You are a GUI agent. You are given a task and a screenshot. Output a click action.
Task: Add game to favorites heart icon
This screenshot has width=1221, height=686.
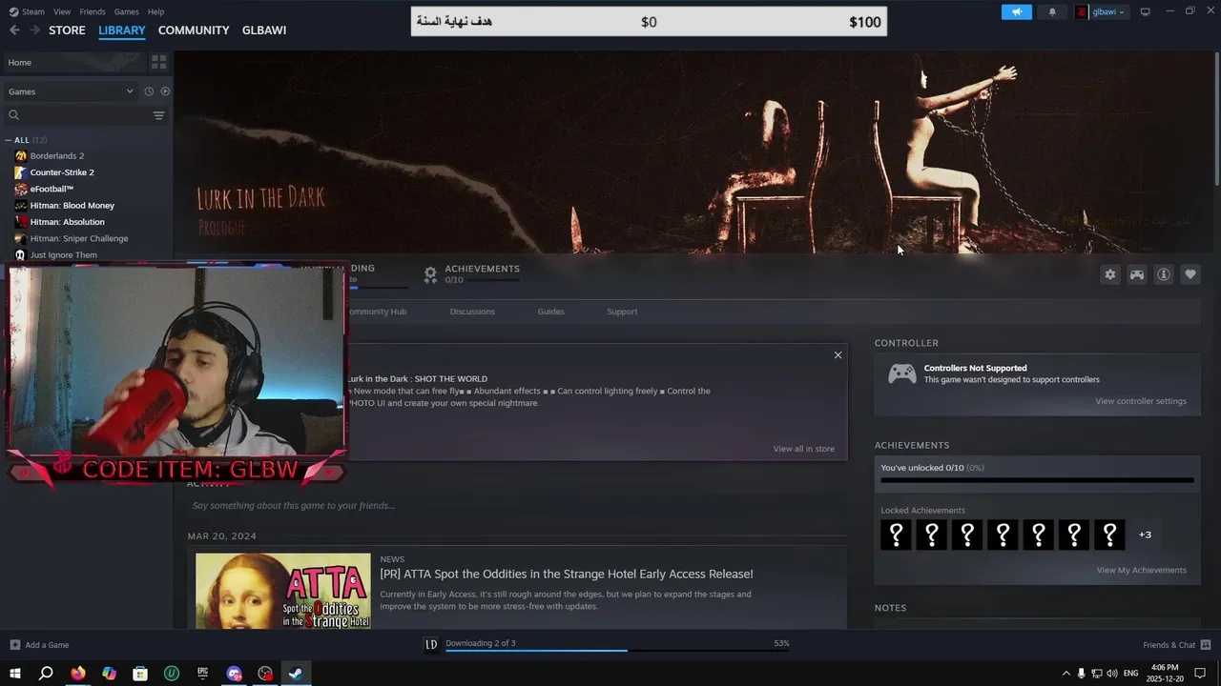[x=1190, y=274]
